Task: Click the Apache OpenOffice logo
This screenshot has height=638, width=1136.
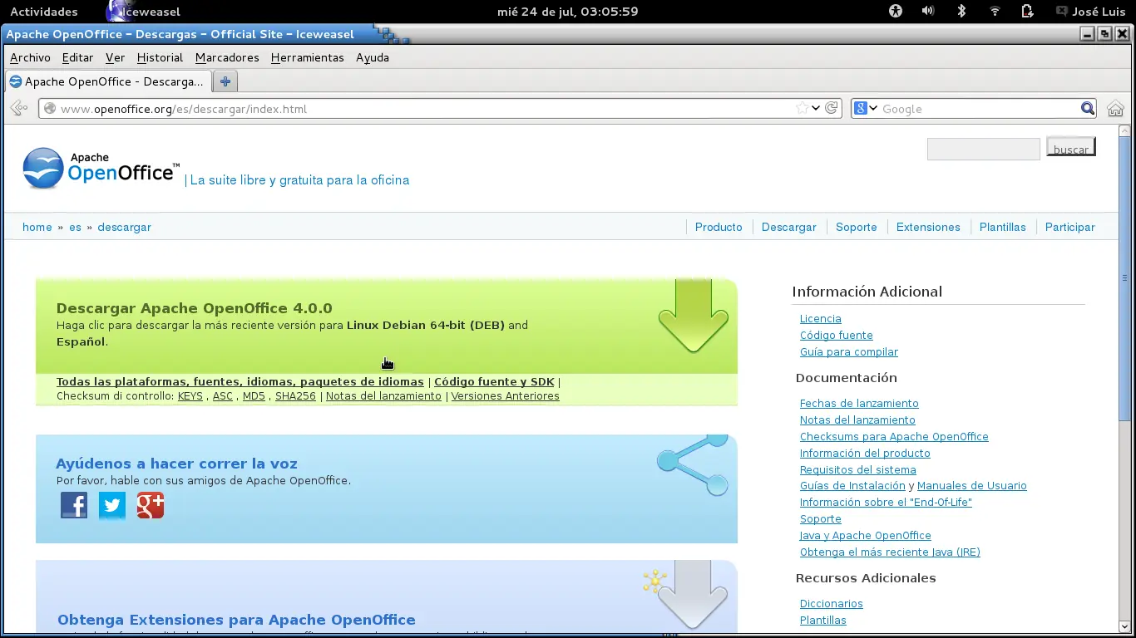Action: coord(100,169)
